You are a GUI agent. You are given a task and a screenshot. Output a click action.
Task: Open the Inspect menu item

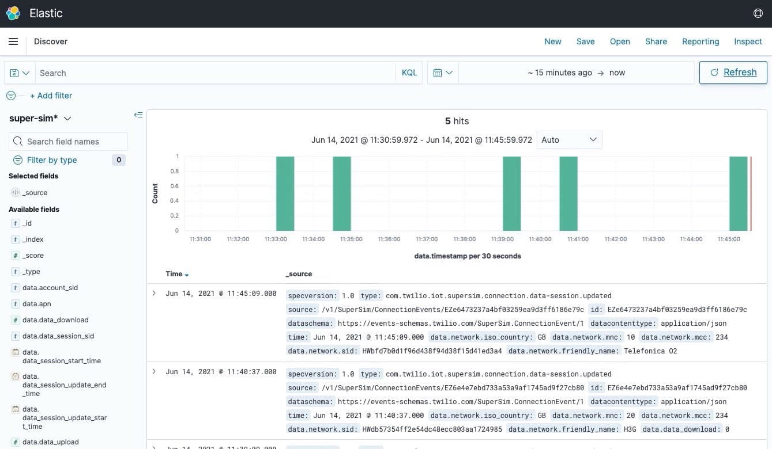click(748, 41)
